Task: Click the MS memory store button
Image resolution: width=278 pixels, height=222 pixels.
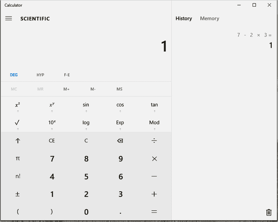Action: [119, 89]
